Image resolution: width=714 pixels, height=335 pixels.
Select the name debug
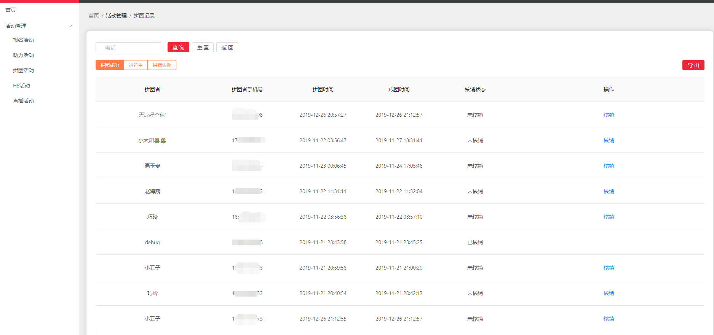[152, 242]
